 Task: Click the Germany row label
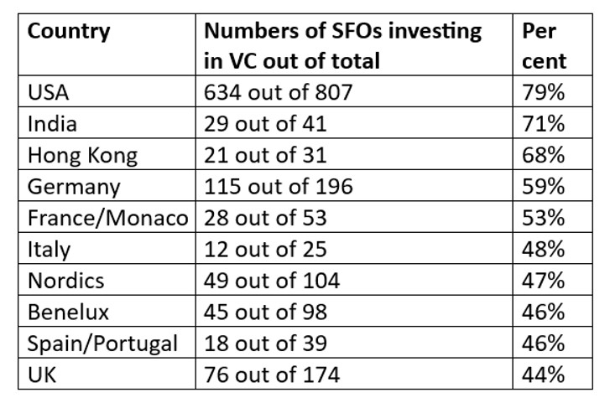(74, 186)
